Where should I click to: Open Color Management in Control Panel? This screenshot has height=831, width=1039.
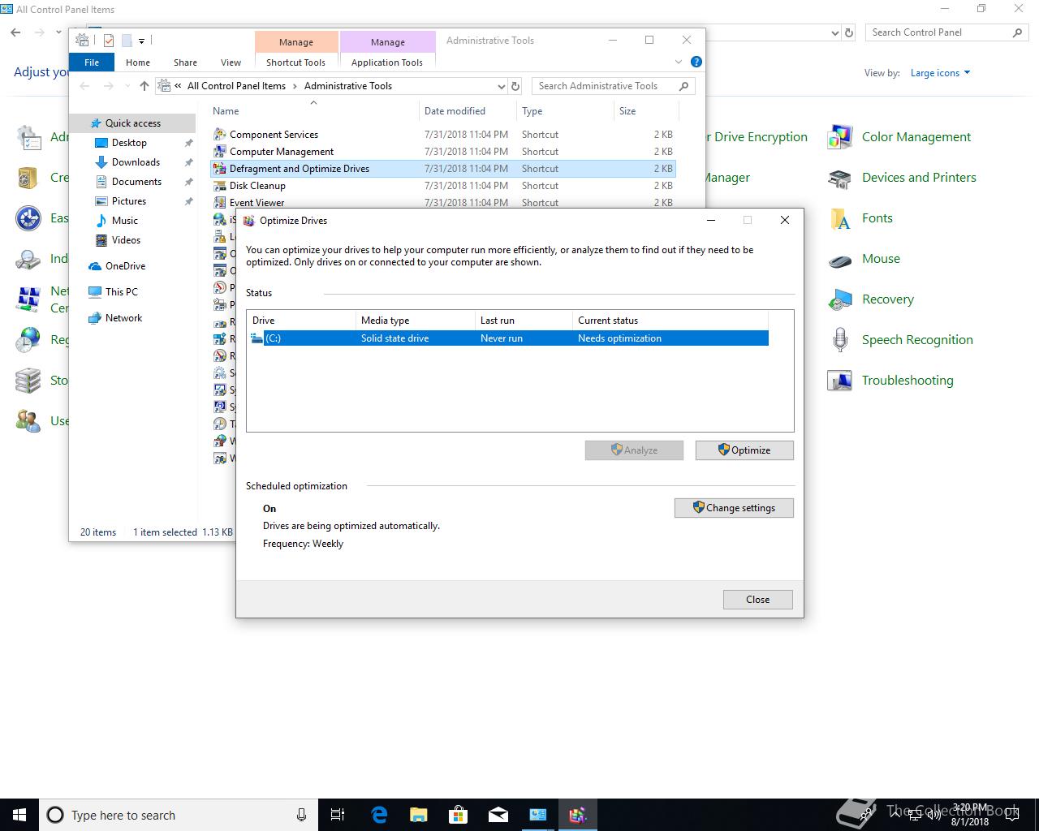pos(839,137)
